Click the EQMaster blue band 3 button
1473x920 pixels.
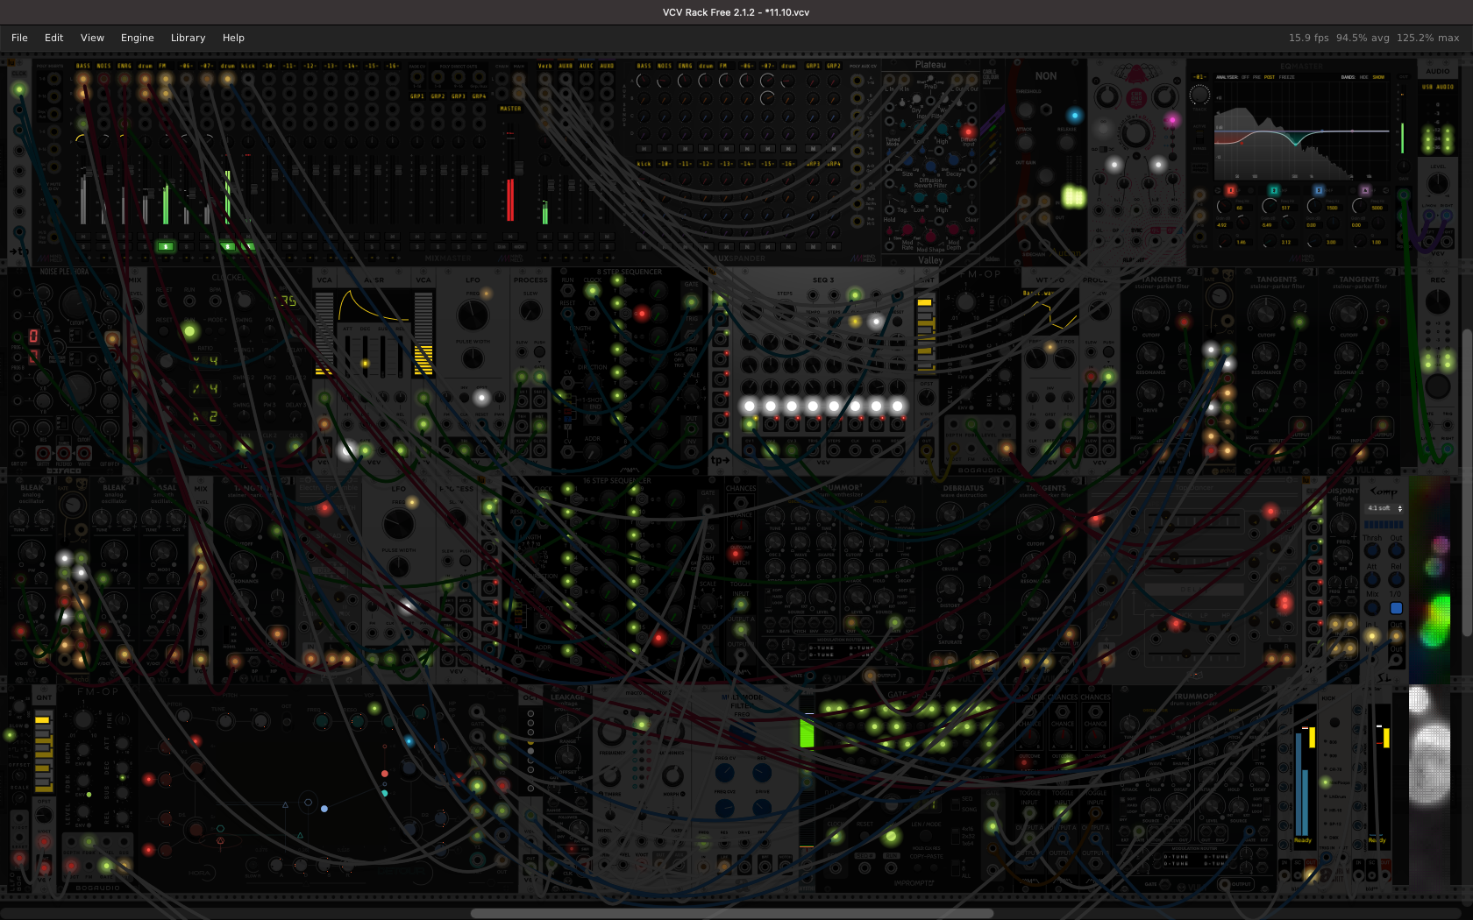pyautogui.click(x=1318, y=190)
